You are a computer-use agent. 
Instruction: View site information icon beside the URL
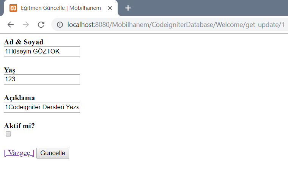pos(60,25)
